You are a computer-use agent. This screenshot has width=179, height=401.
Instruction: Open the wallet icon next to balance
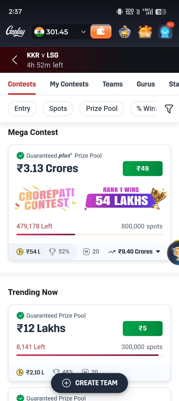click(101, 32)
